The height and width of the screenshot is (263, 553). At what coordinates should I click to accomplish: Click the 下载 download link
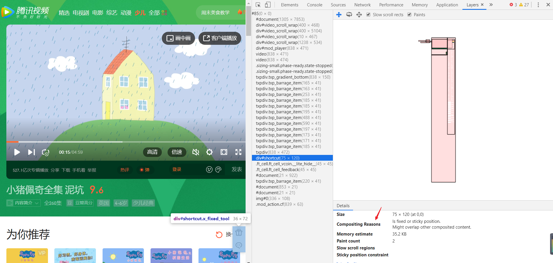point(66,170)
